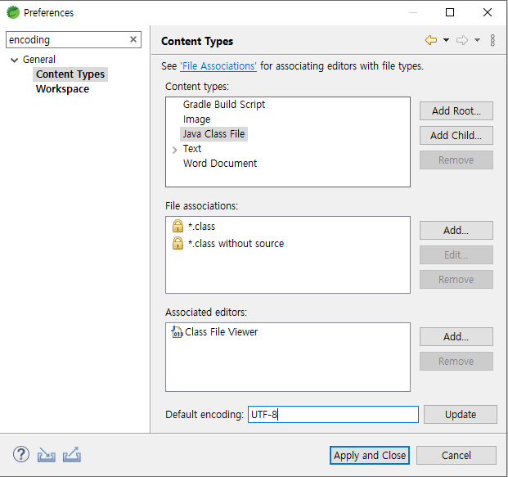Open the File Associations link
The image size is (508, 477).
pyautogui.click(x=218, y=66)
